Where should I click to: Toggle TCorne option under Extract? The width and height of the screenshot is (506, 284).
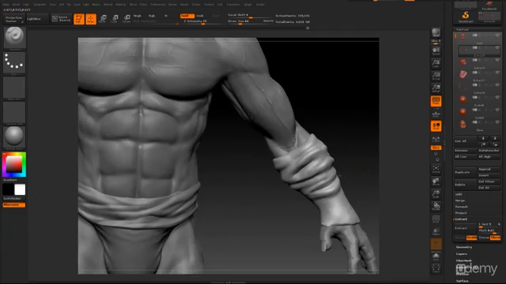coord(483,237)
